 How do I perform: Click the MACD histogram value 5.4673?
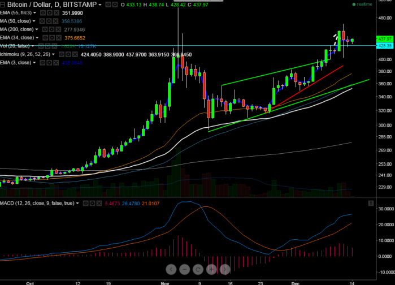coord(112,204)
